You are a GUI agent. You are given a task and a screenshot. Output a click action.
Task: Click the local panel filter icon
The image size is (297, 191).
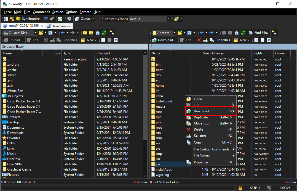pos(50,33)
